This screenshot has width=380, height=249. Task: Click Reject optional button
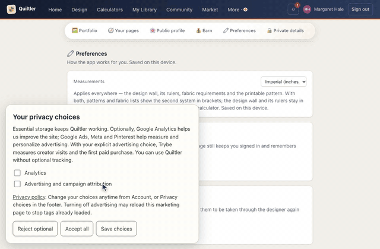tap(35, 229)
